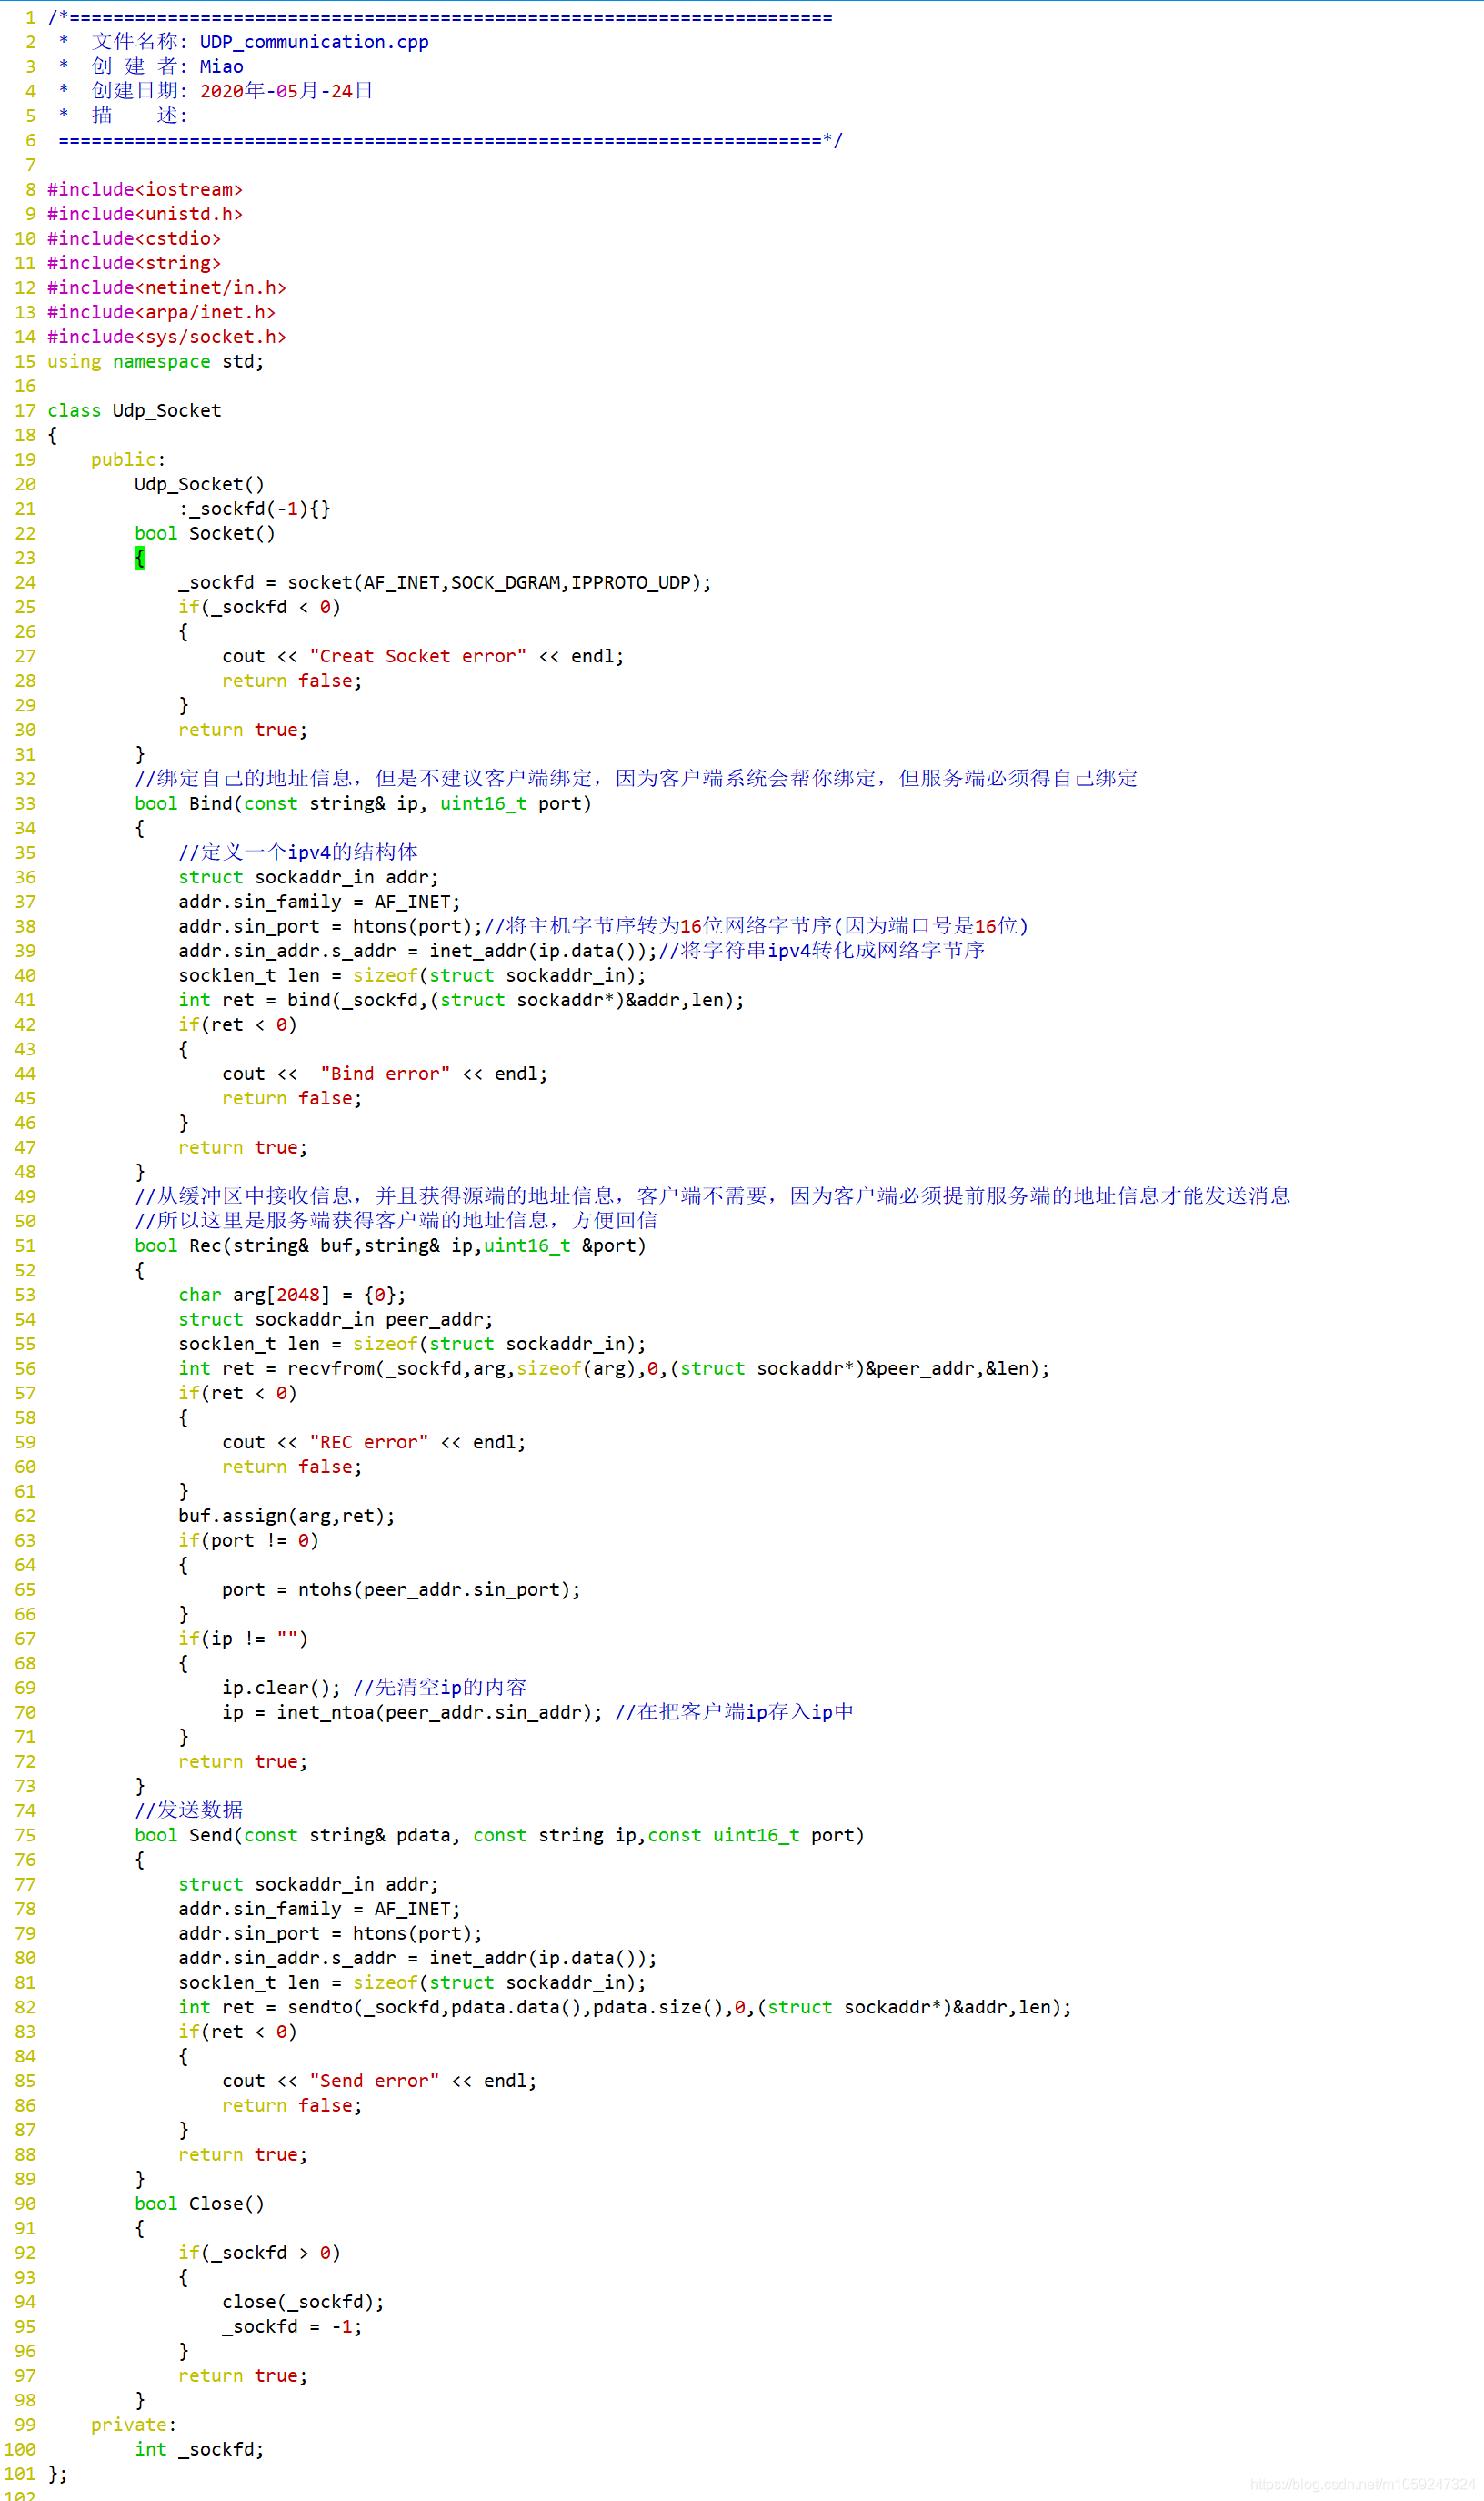Click the recvfrom call line
This screenshot has height=2501, width=1484.
614,1368
